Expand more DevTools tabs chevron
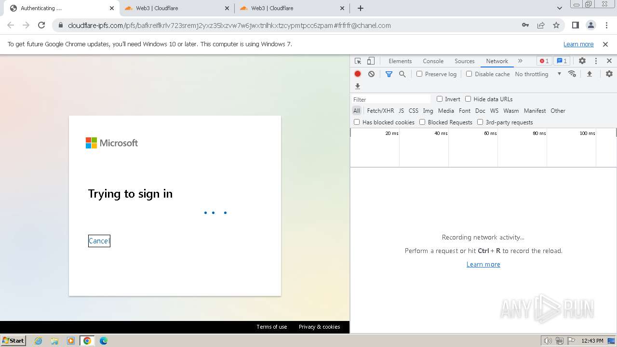Image resolution: width=617 pixels, height=347 pixels. (520, 61)
